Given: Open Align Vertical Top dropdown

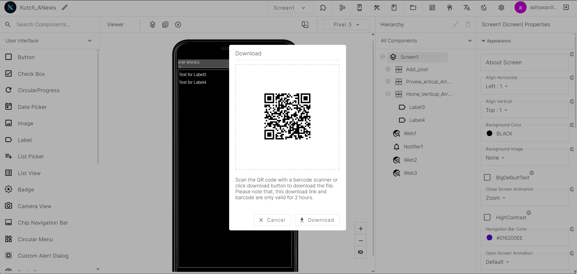Looking at the screenshot, I should tap(497, 110).
